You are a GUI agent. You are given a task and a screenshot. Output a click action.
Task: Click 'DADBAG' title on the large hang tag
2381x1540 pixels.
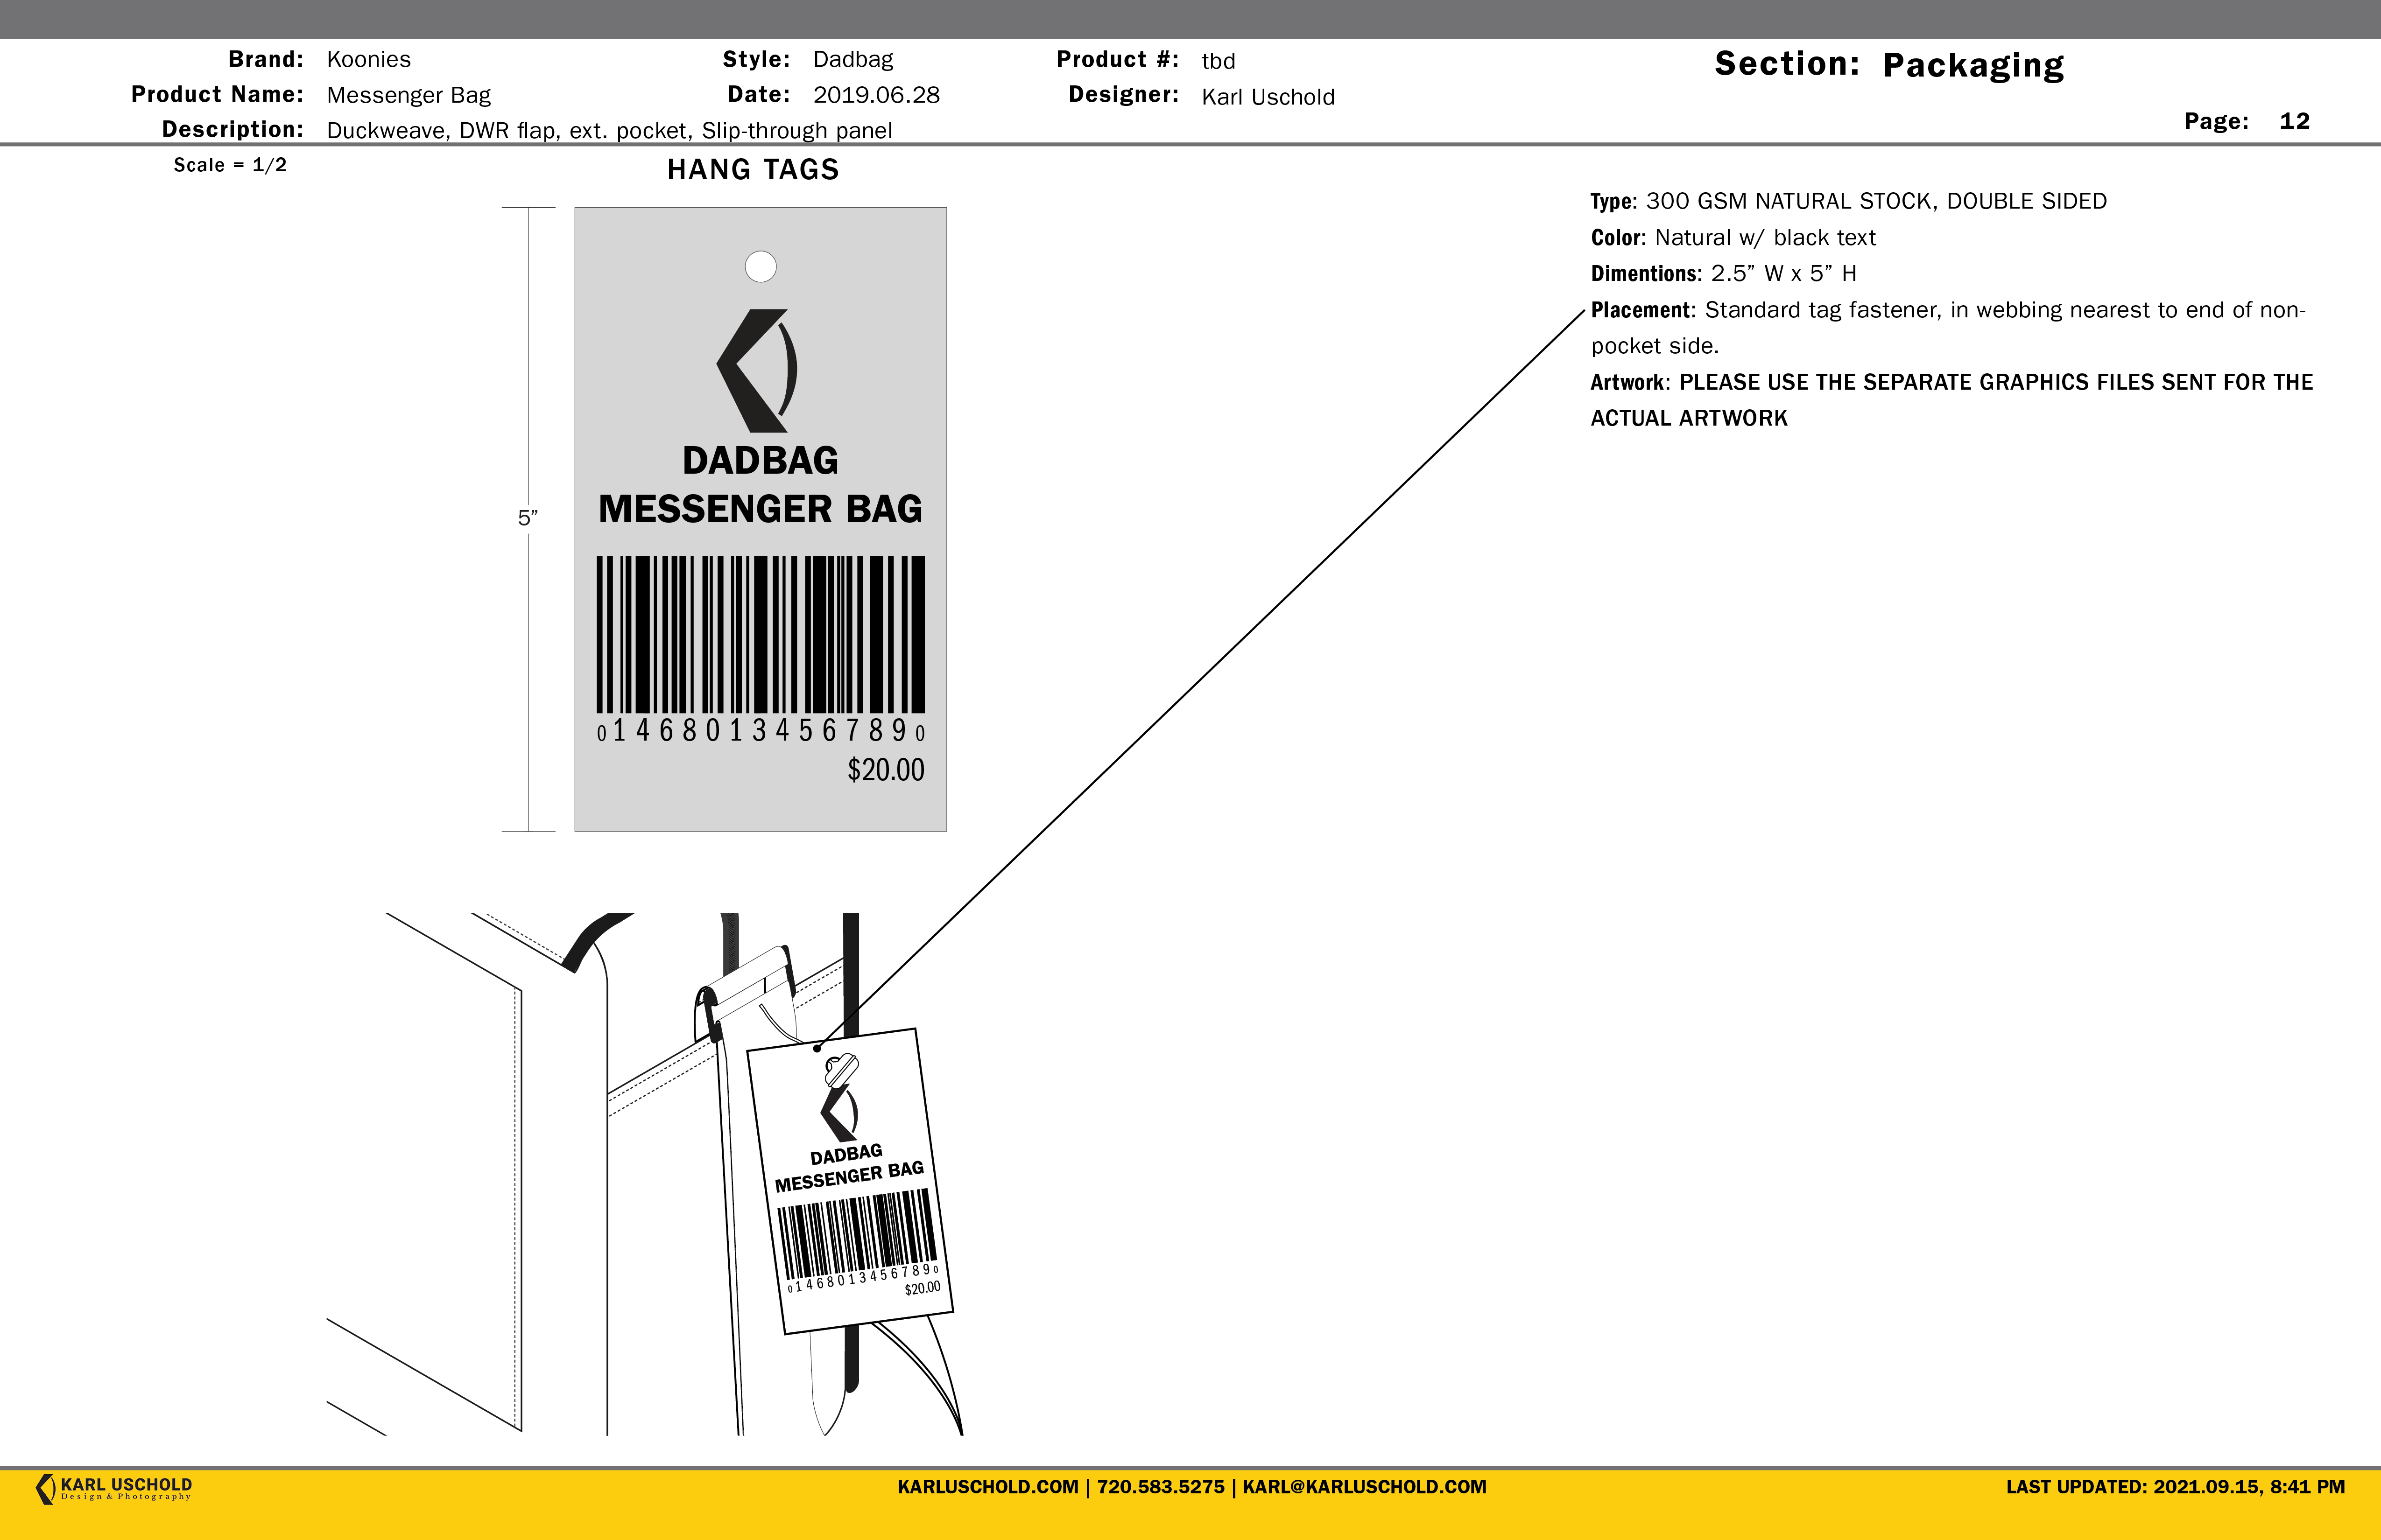click(761, 460)
